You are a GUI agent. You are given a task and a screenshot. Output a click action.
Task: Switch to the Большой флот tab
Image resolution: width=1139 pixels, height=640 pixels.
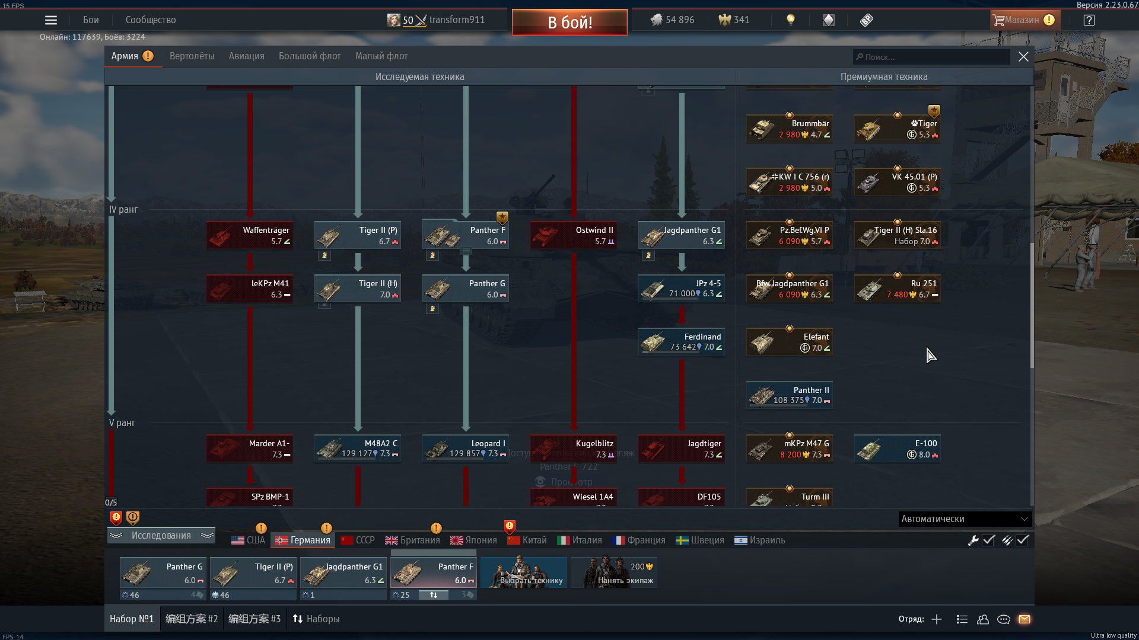pos(310,56)
